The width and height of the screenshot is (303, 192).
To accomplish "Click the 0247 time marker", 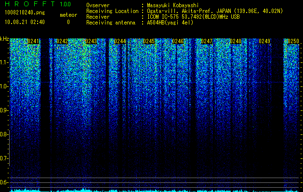I will click(207, 41).
